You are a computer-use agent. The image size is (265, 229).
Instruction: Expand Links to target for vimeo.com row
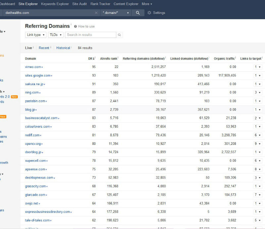[257, 67]
